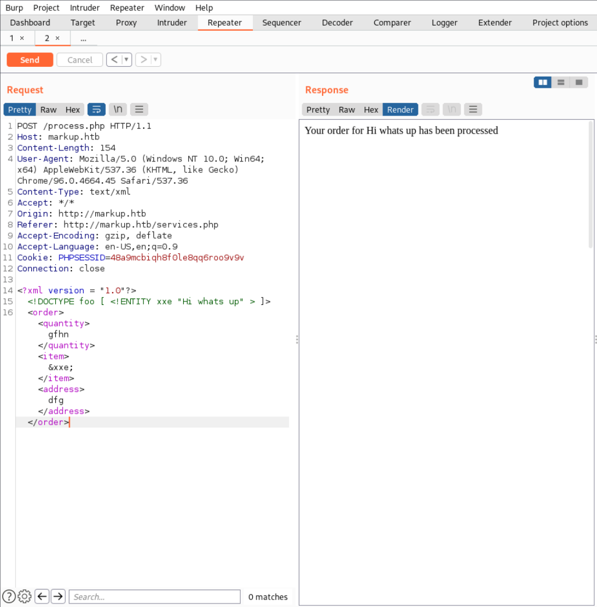Open the search help icon
The height and width of the screenshot is (607, 597).
tap(9, 597)
